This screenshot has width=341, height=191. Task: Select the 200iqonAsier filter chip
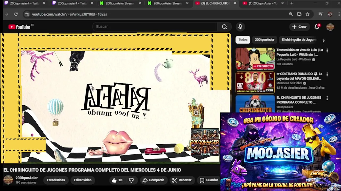264,40
